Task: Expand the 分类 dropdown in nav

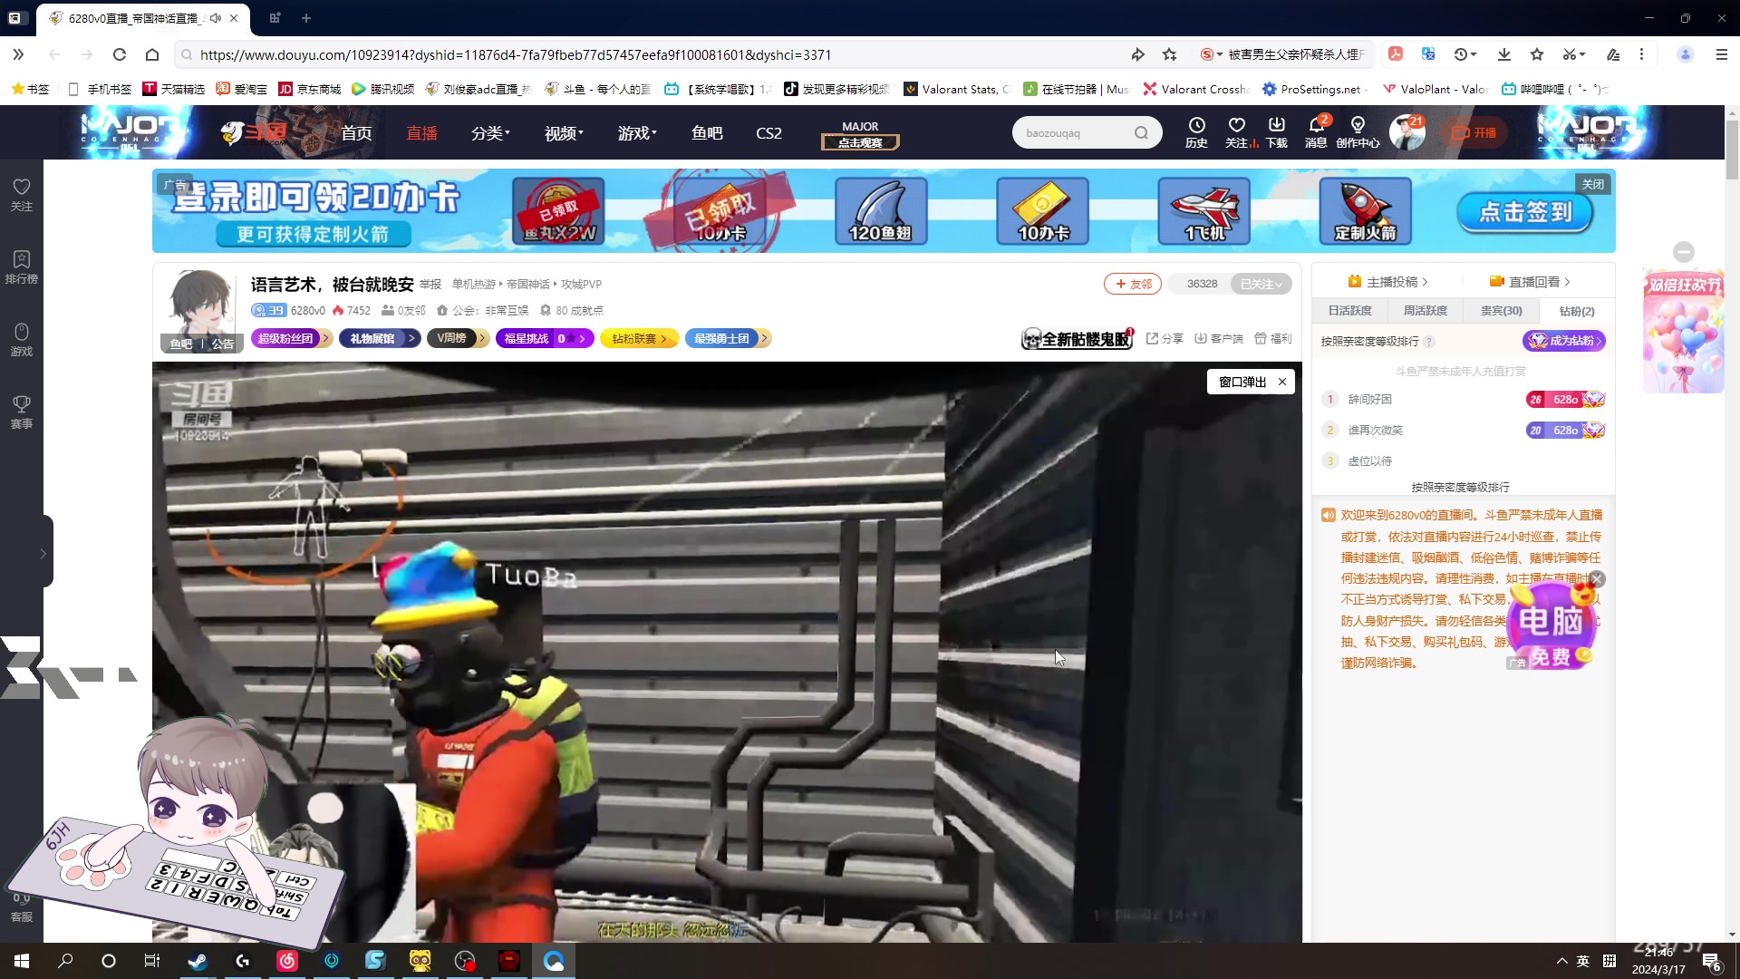Action: tap(490, 133)
